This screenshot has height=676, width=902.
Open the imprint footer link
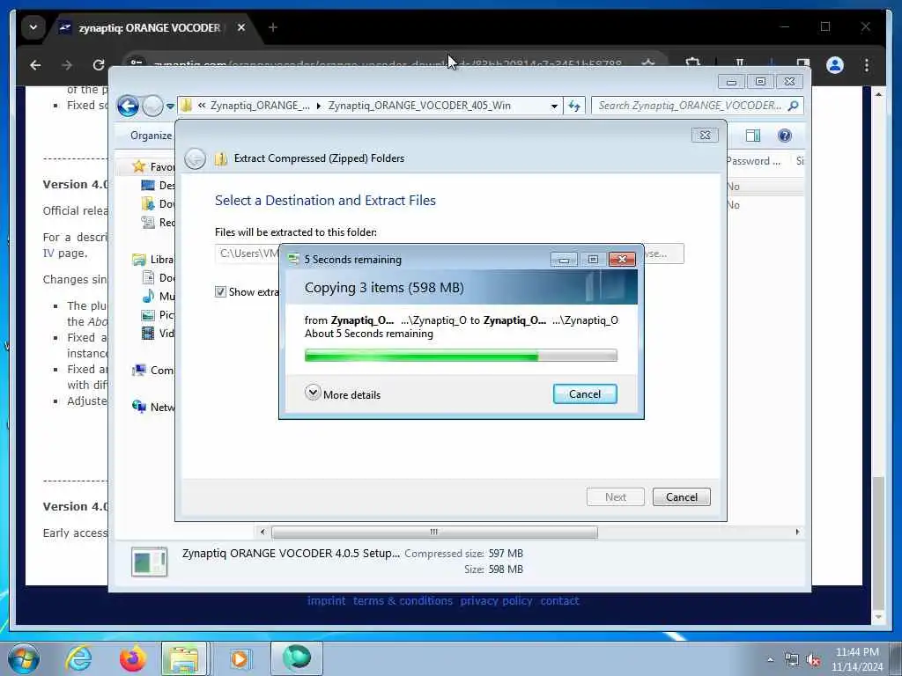pyautogui.click(x=326, y=600)
